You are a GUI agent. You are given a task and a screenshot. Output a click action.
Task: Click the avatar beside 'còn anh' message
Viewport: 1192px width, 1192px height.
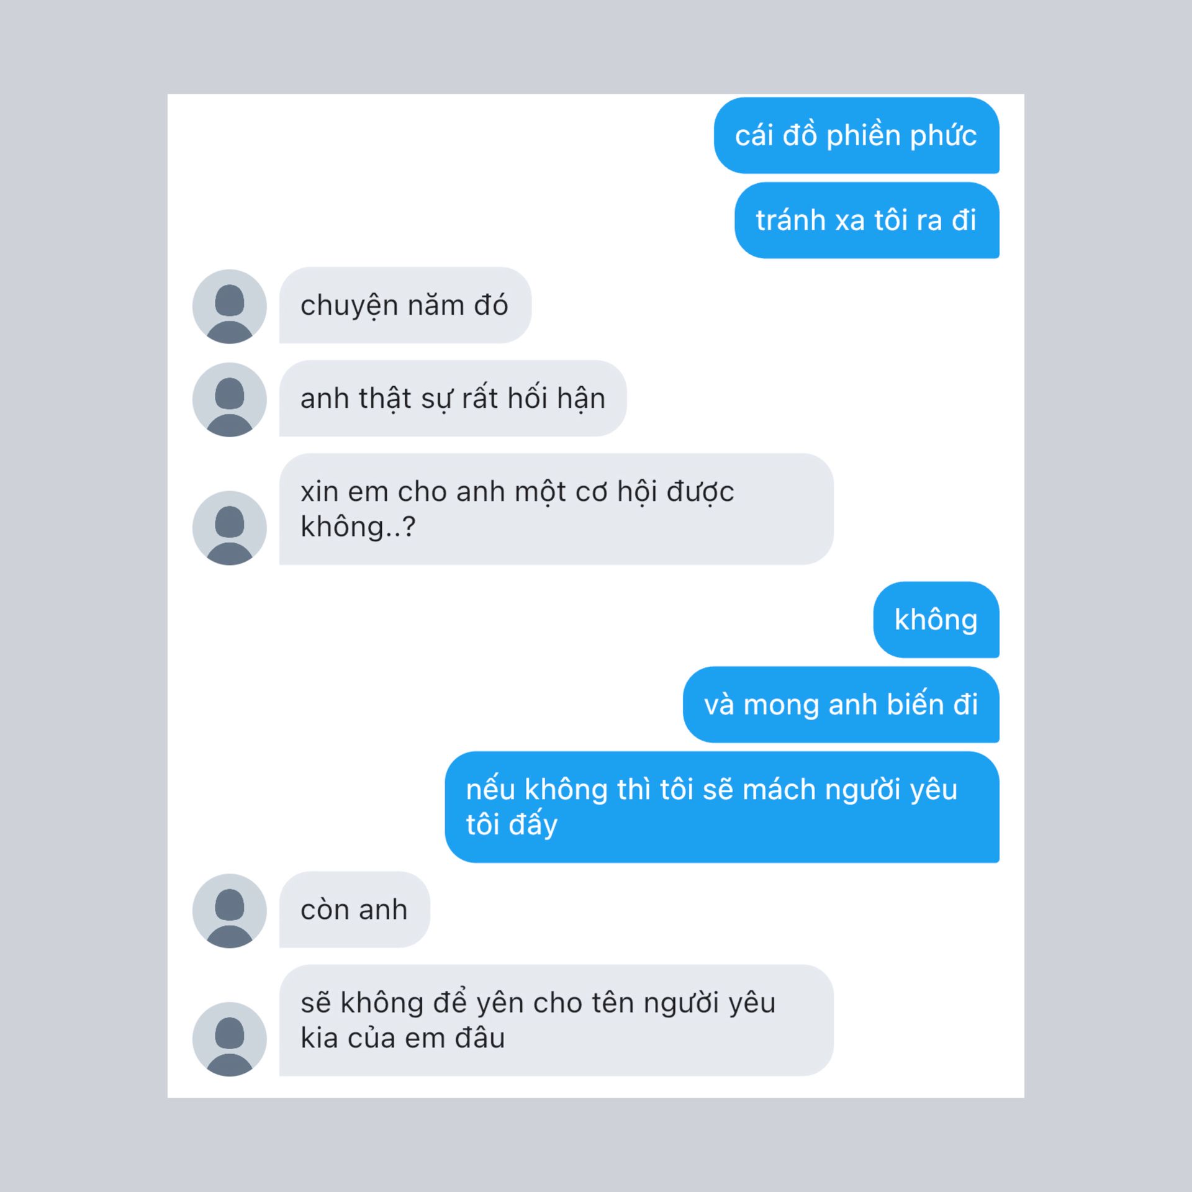tap(230, 911)
